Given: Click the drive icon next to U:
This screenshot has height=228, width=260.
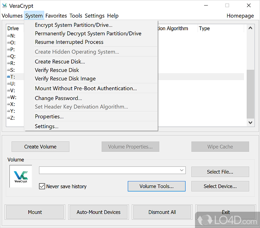Looking at the screenshot, I should 8,83.
